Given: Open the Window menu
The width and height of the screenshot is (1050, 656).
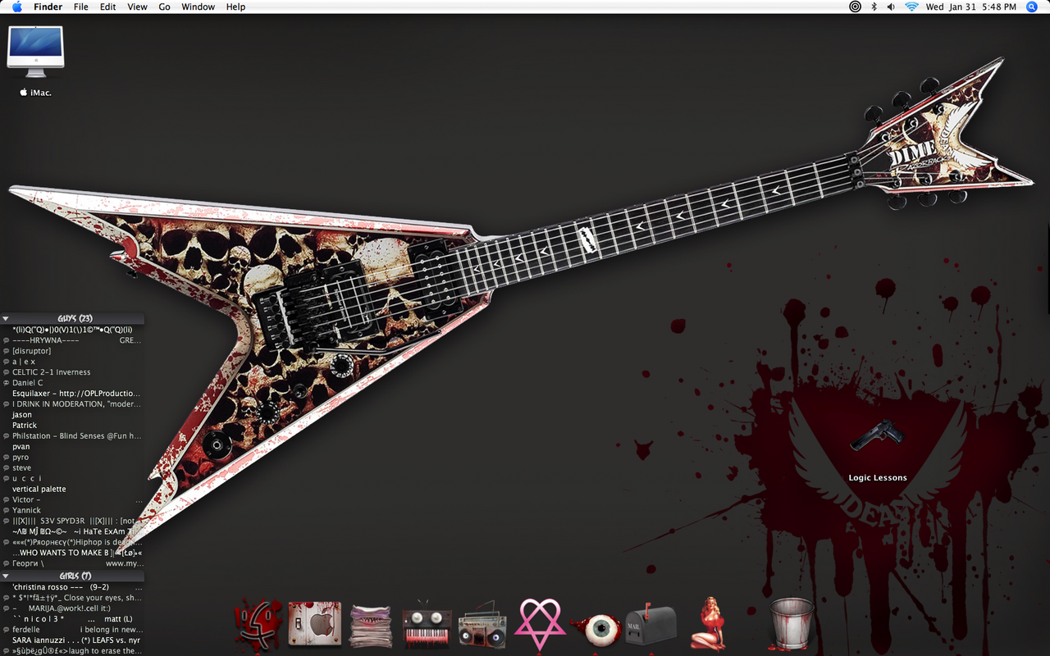Looking at the screenshot, I should click(x=198, y=7).
